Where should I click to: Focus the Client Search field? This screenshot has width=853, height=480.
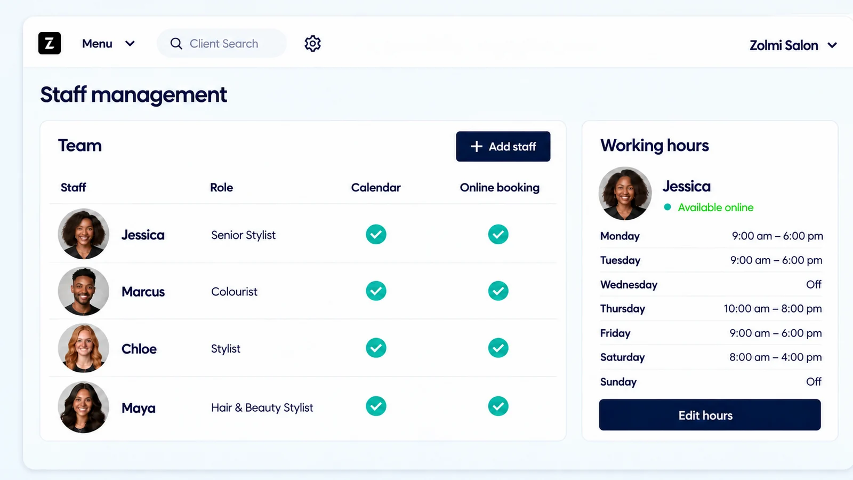pyautogui.click(x=222, y=44)
